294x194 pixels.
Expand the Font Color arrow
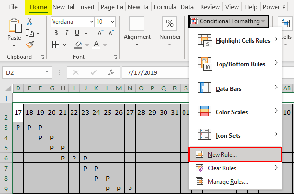pyautogui.click(x=105, y=45)
